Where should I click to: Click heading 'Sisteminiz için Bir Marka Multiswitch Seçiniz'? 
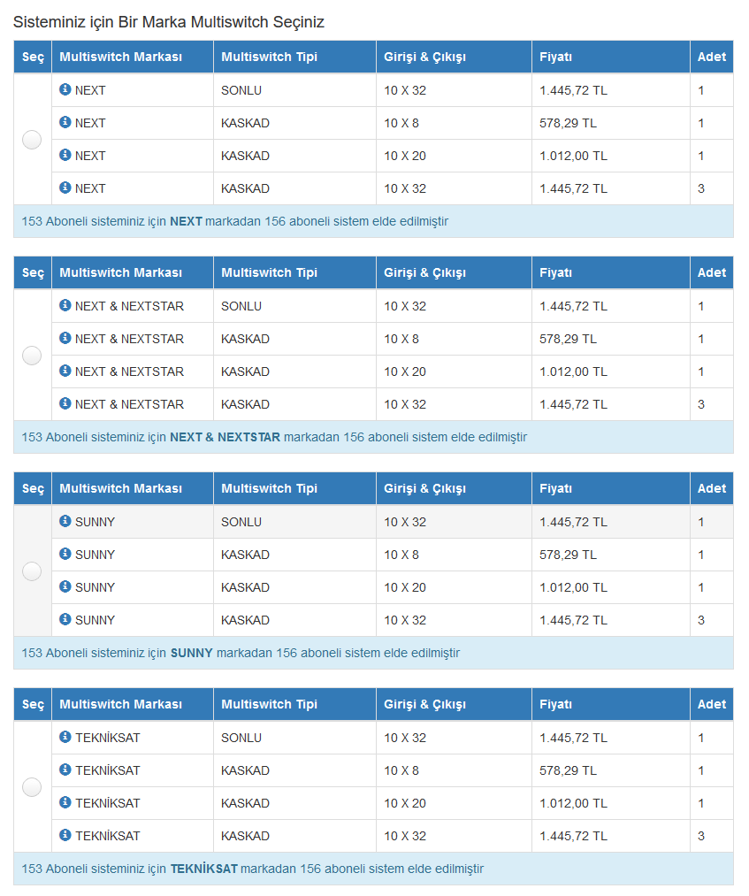[169, 22]
